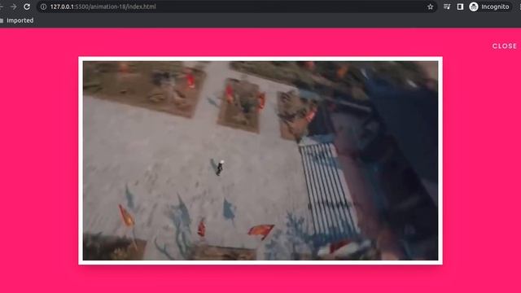Open the media control queue icon
Viewport: 521px width, 293px height.
tap(447, 7)
